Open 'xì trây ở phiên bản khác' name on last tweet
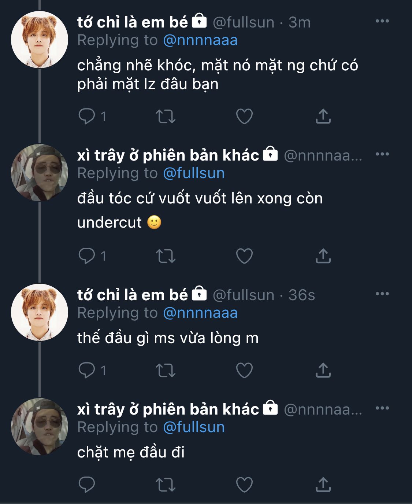The height and width of the screenshot is (504, 412). (168, 409)
